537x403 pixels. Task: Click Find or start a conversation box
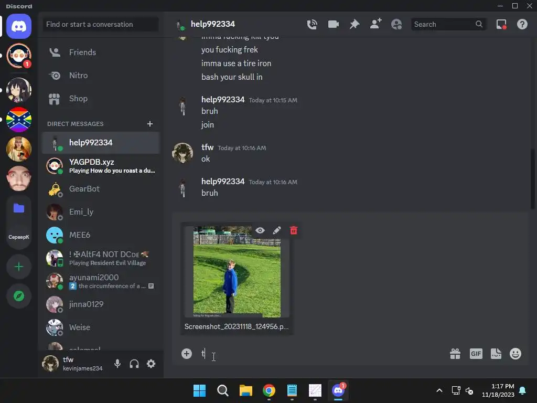click(x=101, y=24)
